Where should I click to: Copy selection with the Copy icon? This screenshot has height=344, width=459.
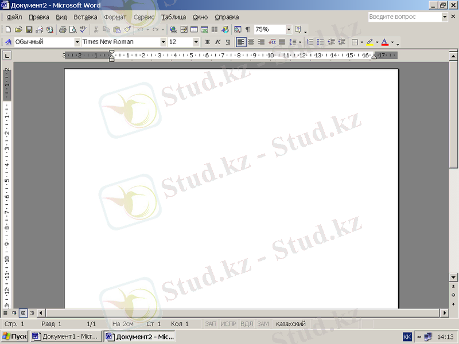[x=106, y=30]
